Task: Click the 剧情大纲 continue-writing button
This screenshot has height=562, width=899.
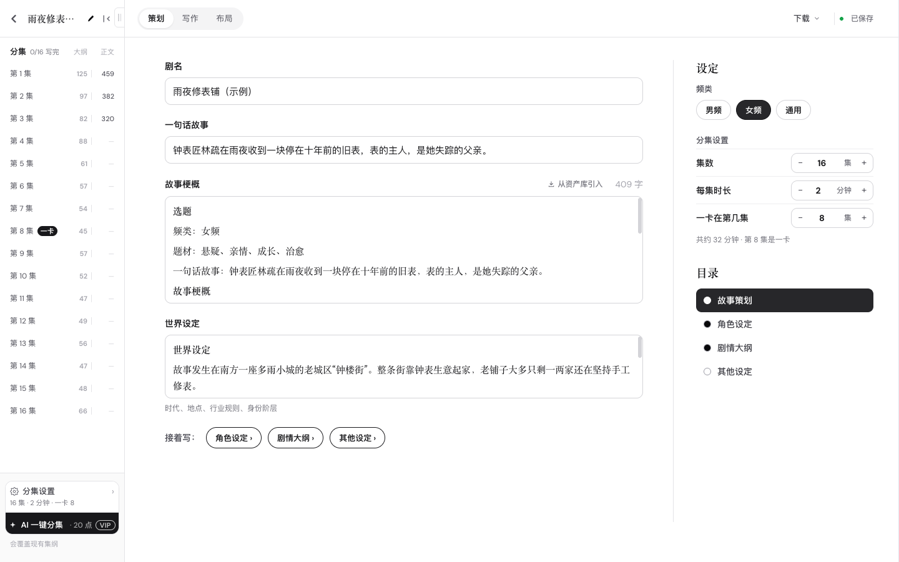Action: click(295, 438)
